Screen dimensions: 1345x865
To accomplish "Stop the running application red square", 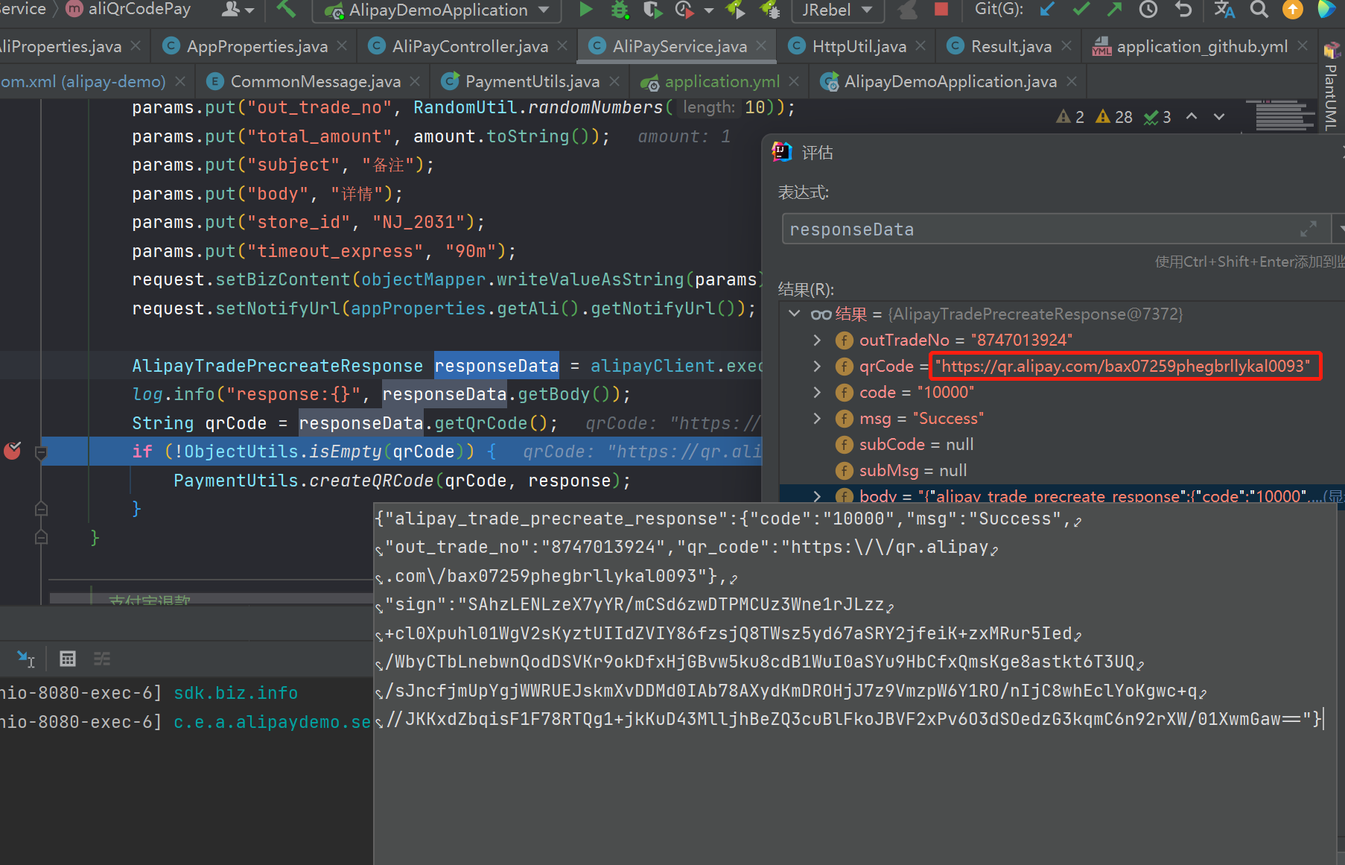I will (941, 9).
